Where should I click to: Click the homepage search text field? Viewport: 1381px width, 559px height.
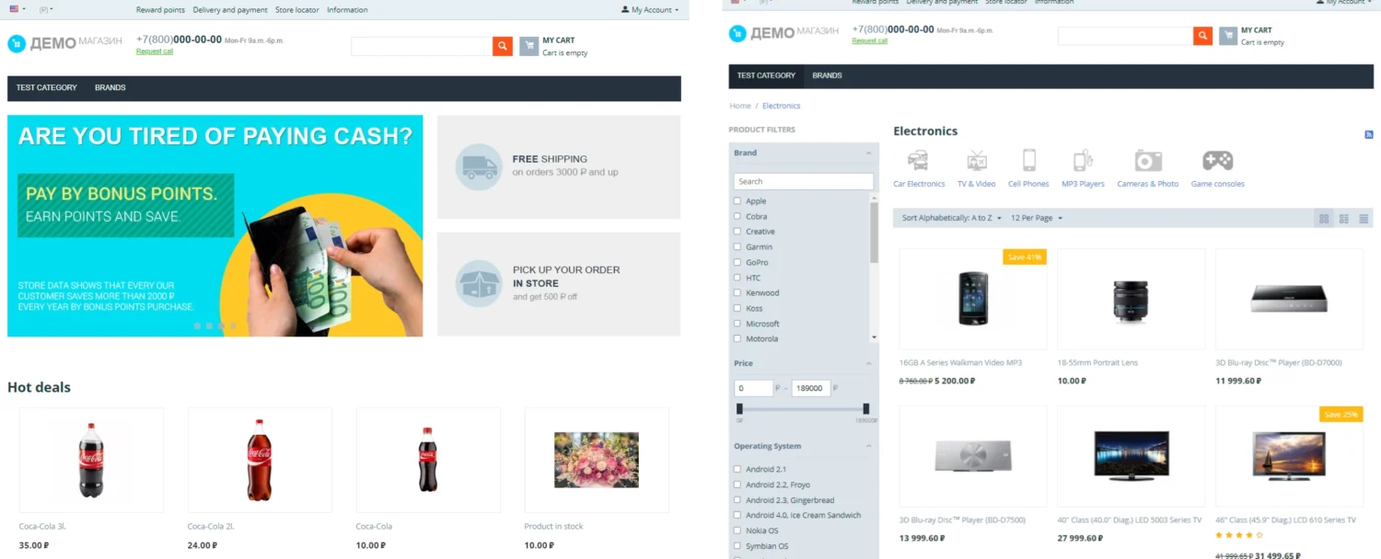coord(422,46)
